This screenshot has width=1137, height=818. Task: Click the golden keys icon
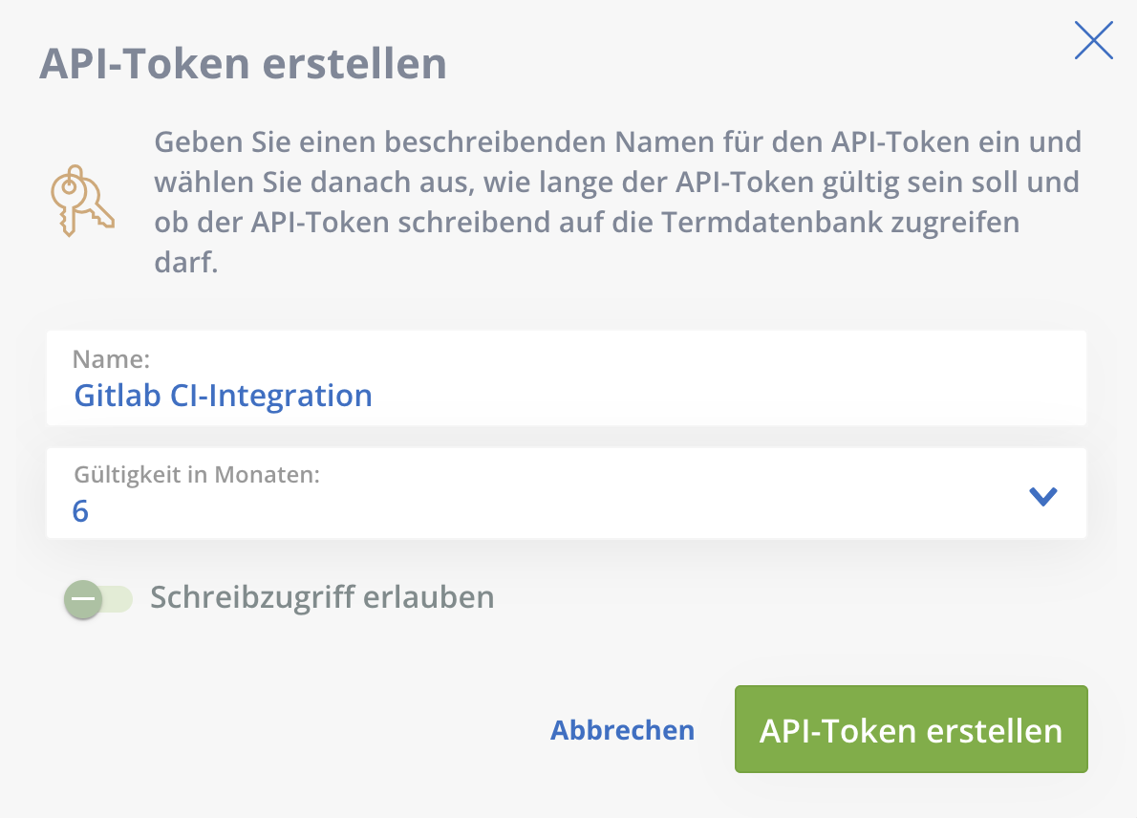[82, 201]
